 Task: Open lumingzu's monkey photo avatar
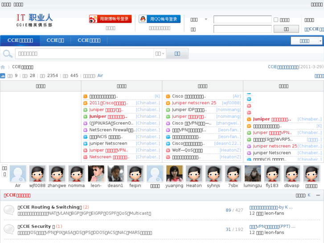click(253, 173)
